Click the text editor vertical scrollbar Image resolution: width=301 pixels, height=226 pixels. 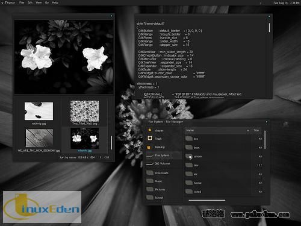269,28
